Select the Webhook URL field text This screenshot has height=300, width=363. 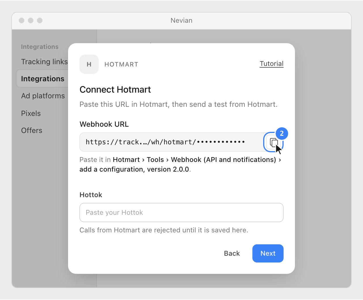pyautogui.click(x=165, y=142)
